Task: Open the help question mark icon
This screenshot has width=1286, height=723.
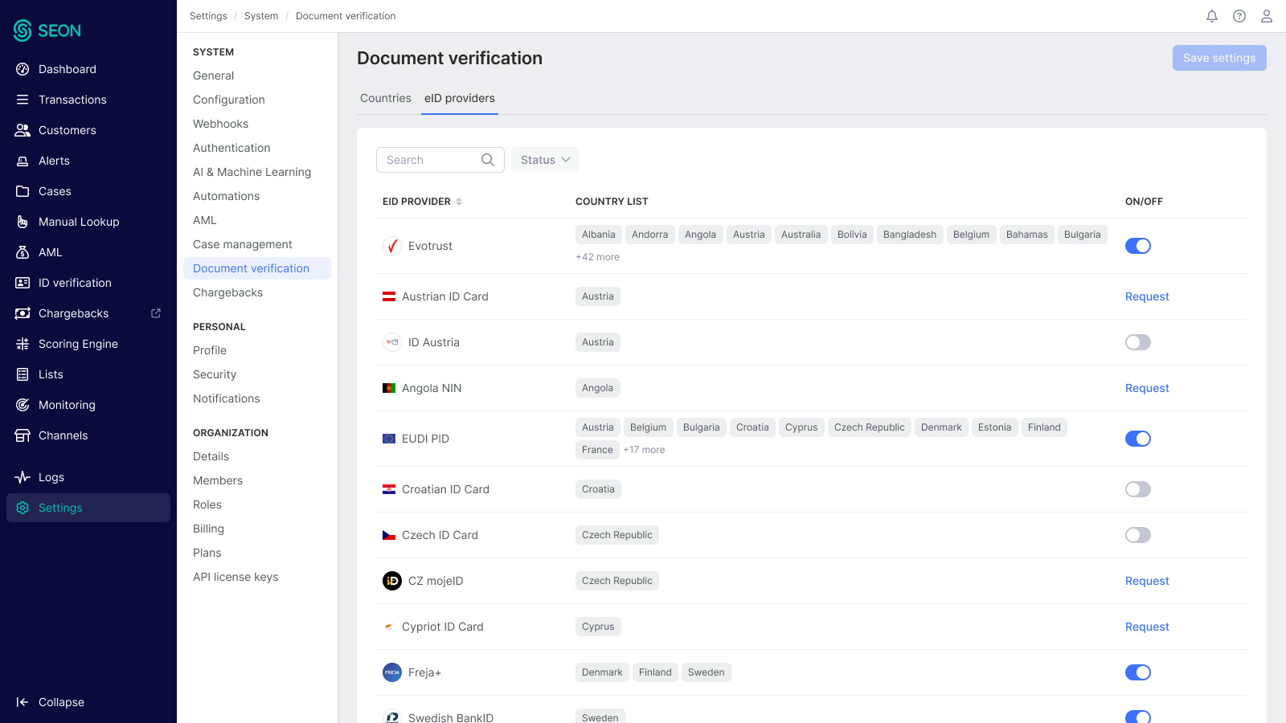Action: pos(1239,16)
